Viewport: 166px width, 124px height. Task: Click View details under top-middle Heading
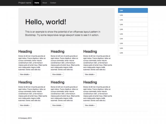57,74
